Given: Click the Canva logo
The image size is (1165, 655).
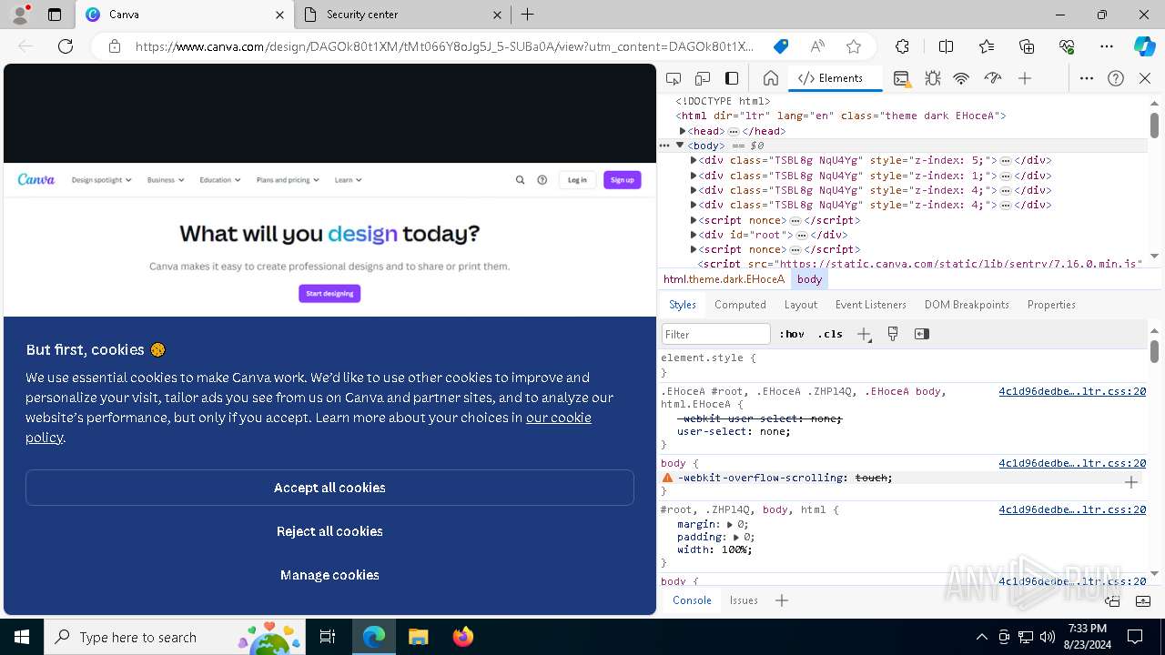Looking at the screenshot, I should pos(36,180).
